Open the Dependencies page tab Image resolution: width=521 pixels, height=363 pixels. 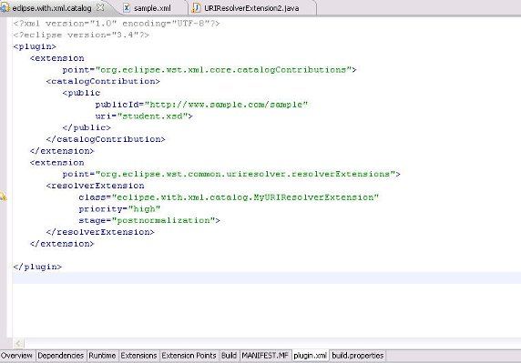pos(60,356)
